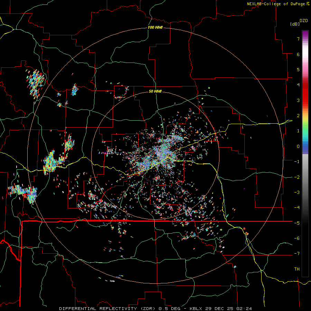Click the [dB] unit label
311x311 pixels.
(x=295, y=24)
